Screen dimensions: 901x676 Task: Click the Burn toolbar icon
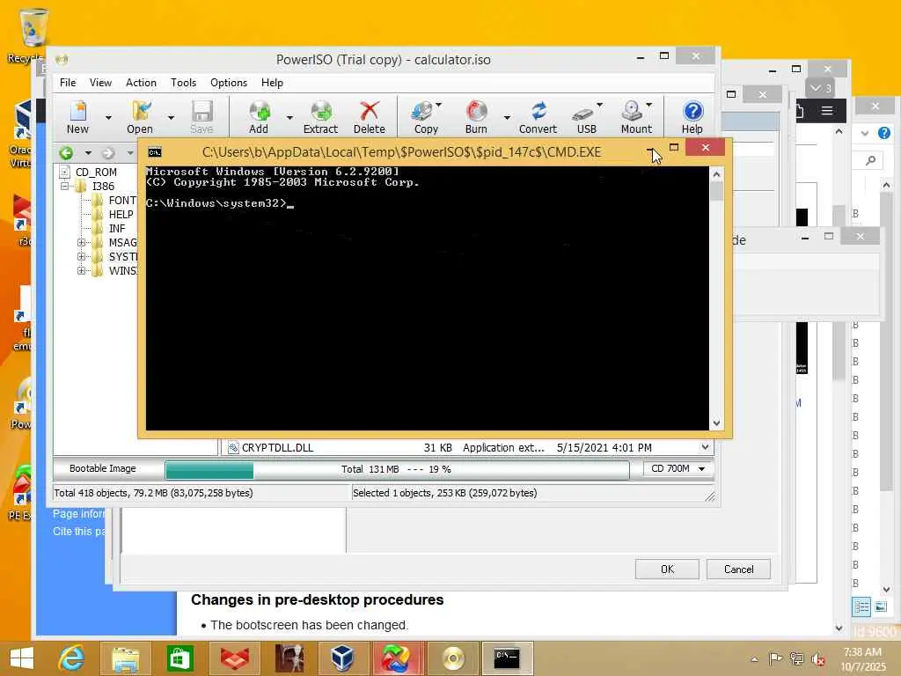coord(476,110)
